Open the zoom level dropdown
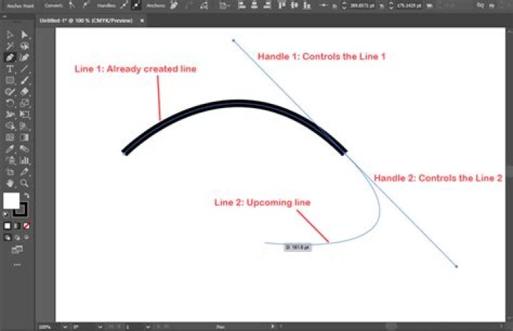This screenshot has height=331, width=513. [65, 327]
